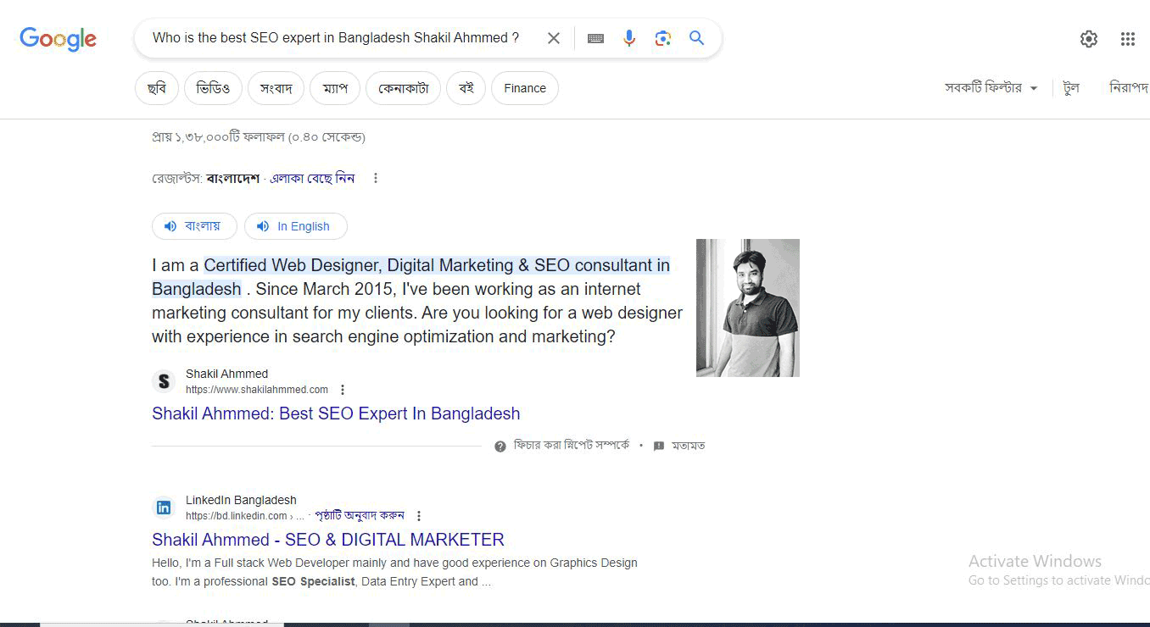This screenshot has width=1150, height=627.
Task: Open the ফিচার করা স্নিপেট সম্পর্কে link
Action: pos(572,446)
